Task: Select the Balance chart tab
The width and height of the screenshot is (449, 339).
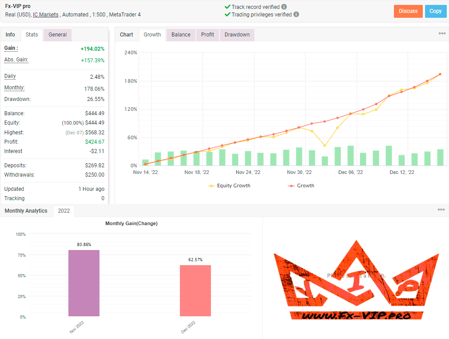Action: point(181,35)
